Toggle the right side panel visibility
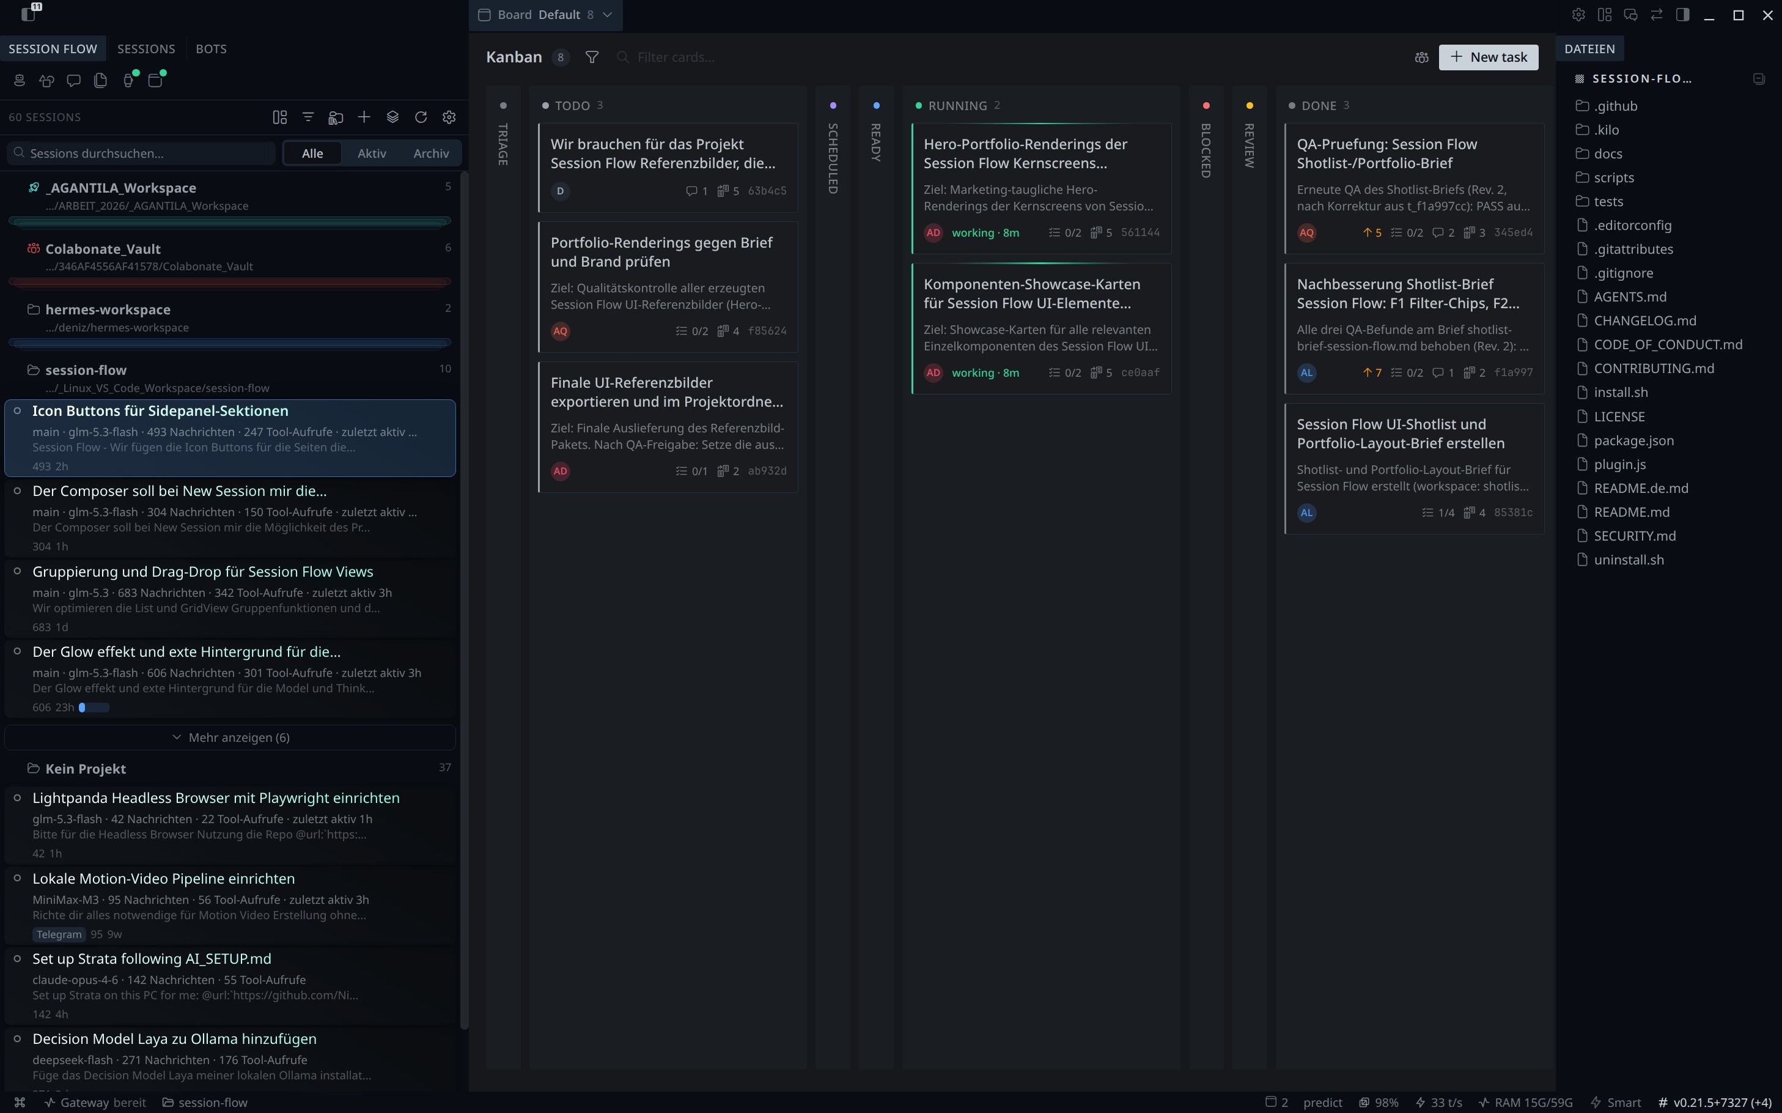The image size is (1782, 1113). tap(1683, 15)
